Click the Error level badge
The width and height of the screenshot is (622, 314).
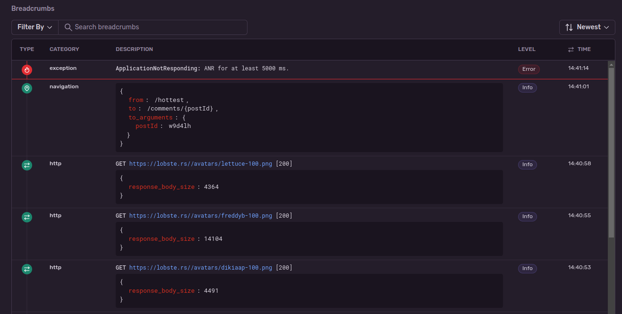[x=529, y=69]
